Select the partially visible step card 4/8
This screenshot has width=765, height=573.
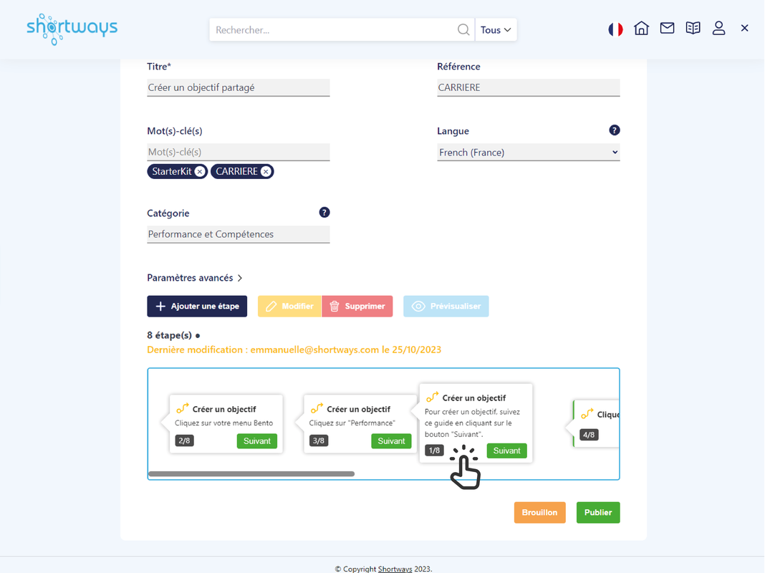(596, 424)
